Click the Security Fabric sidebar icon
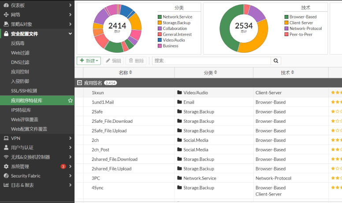Image resolution: width=342 pixels, height=203 pixels. [6, 176]
